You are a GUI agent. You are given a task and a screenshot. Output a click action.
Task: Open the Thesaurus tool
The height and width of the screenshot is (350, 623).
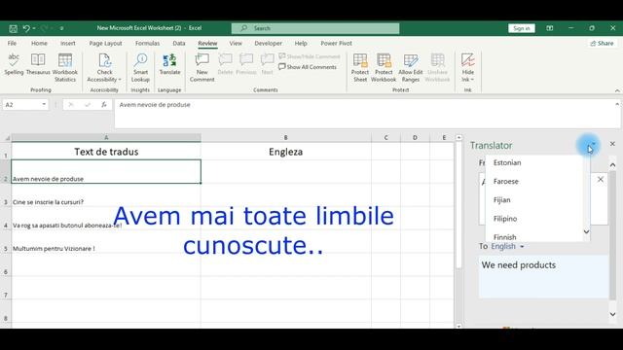click(x=38, y=64)
